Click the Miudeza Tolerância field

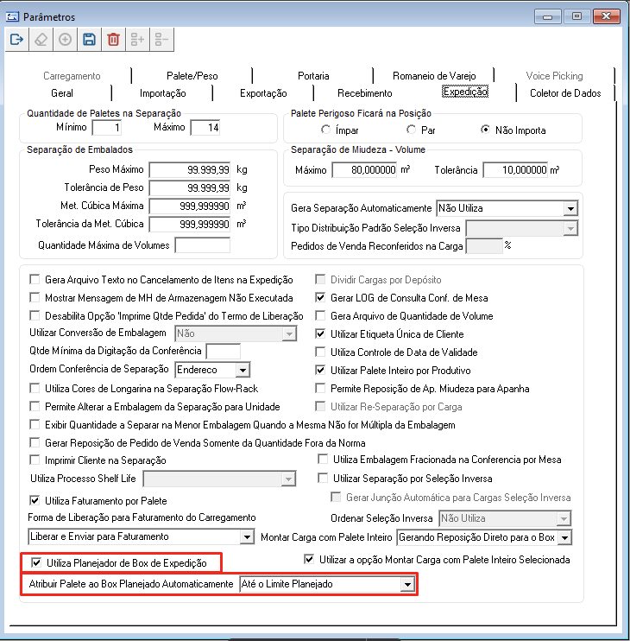click(516, 170)
